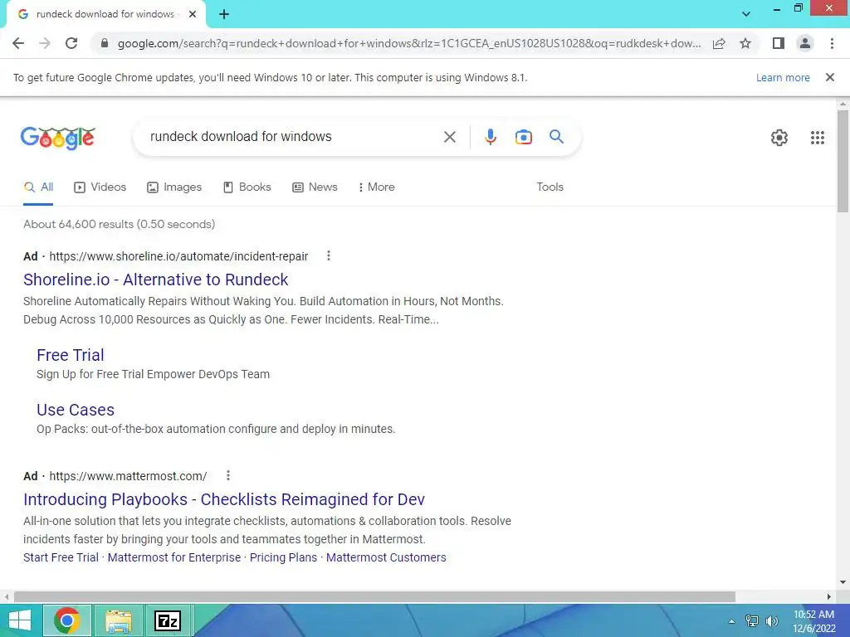Image resolution: width=850 pixels, height=637 pixels.
Task: Open the search Tools options
Action: point(550,187)
